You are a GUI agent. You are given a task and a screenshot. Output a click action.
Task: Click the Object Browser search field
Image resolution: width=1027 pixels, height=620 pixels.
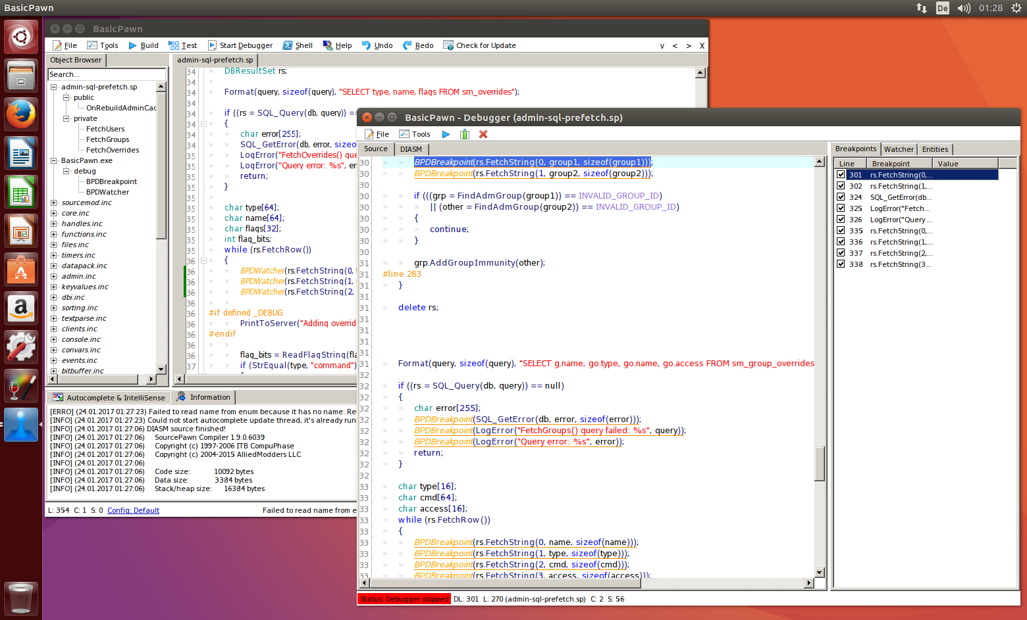[107, 74]
